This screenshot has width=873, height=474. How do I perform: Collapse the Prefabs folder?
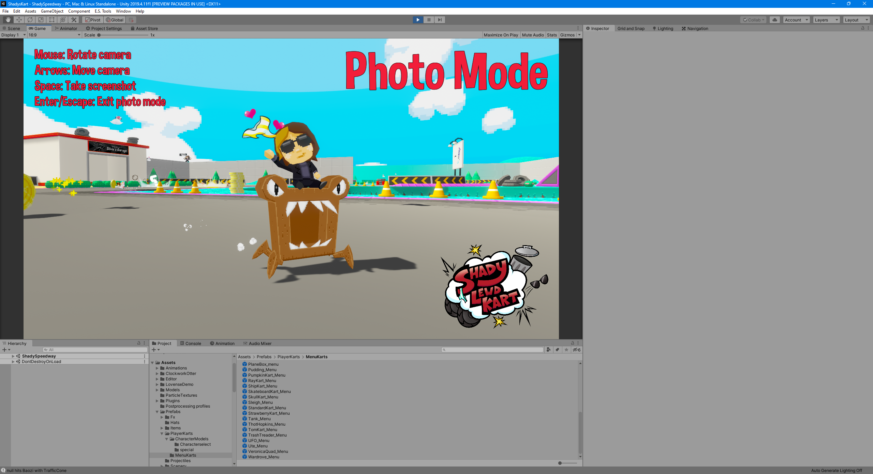pos(157,412)
